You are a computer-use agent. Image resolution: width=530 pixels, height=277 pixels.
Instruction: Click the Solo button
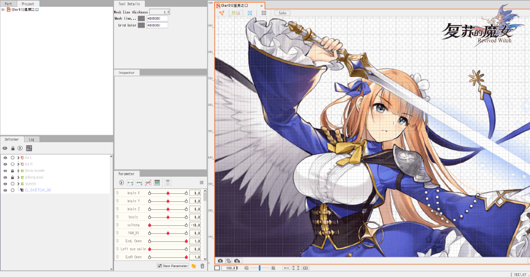click(282, 13)
